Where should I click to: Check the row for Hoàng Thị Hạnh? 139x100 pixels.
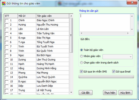click(x=7, y=64)
